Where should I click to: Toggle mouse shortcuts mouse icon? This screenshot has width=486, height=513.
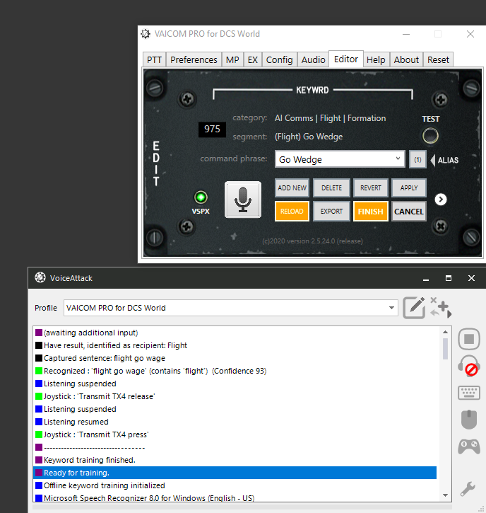(x=469, y=420)
